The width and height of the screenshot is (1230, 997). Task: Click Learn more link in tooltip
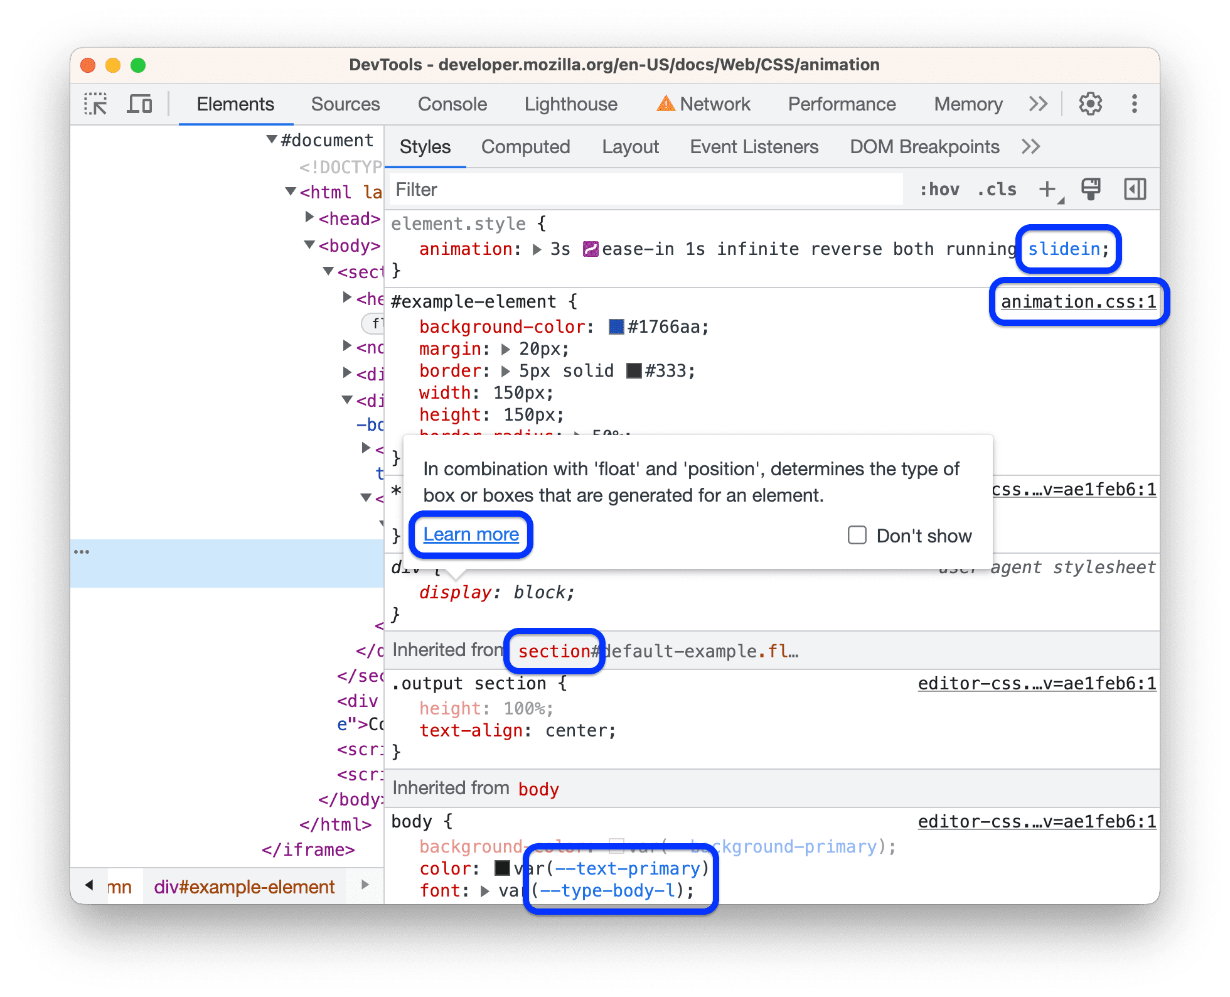tap(471, 533)
